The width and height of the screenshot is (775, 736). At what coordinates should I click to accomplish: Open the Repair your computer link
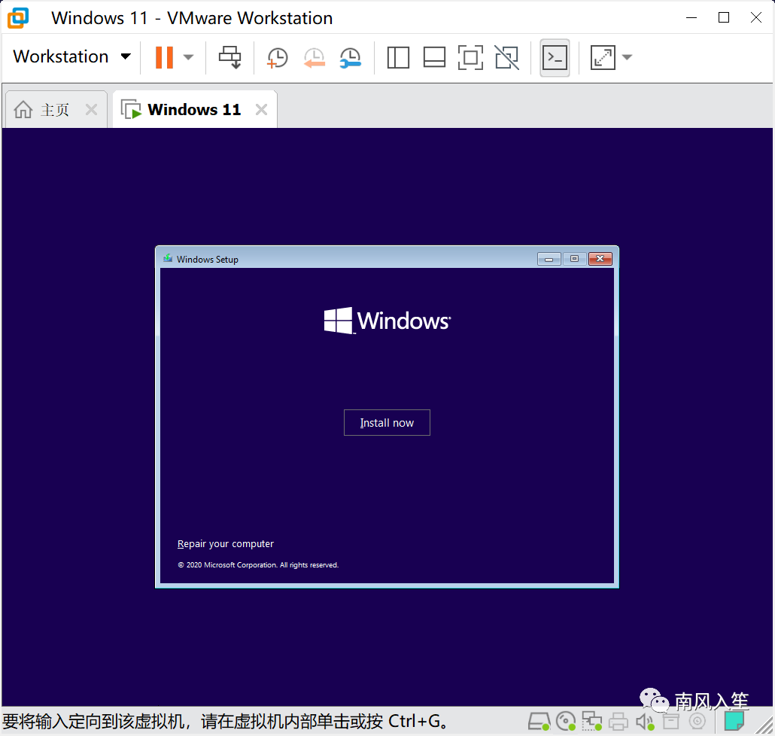click(x=226, y=543)
